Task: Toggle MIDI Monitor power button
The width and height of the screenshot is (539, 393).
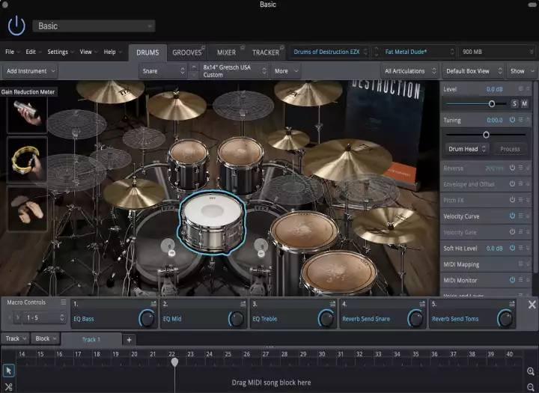Action: pos(512,280)
